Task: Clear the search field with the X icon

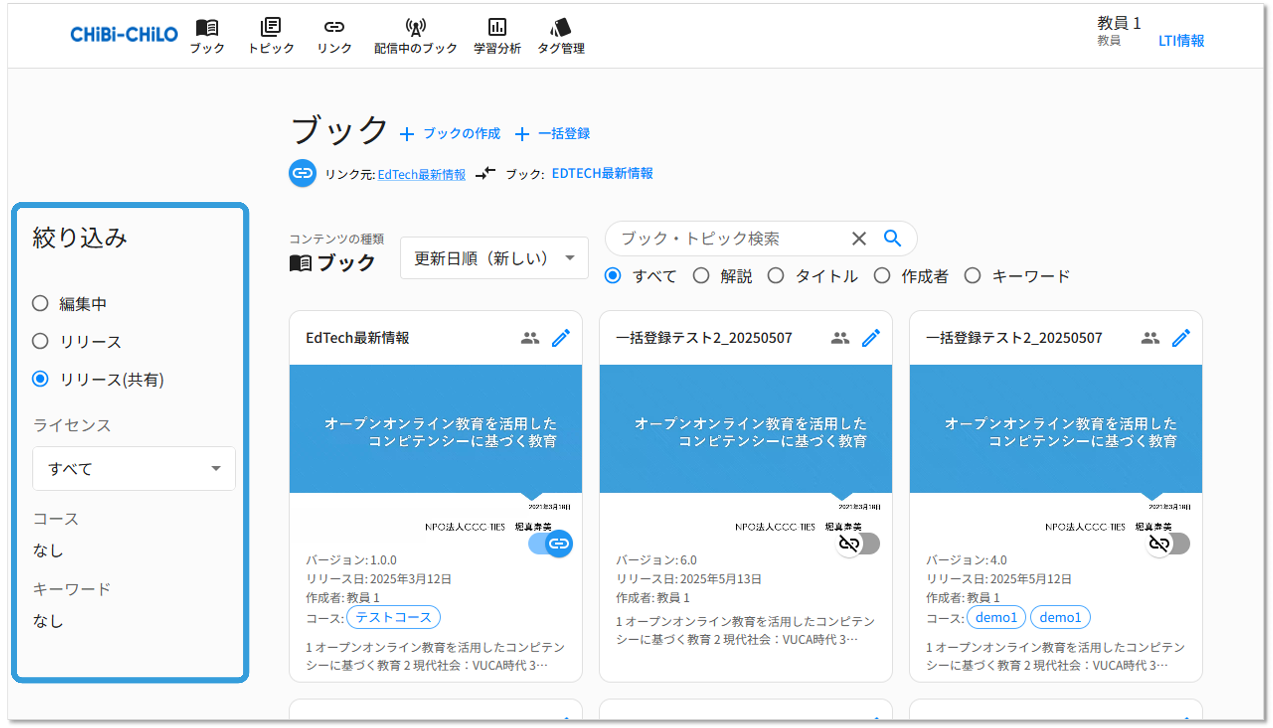Action: (x=859, y=239)
